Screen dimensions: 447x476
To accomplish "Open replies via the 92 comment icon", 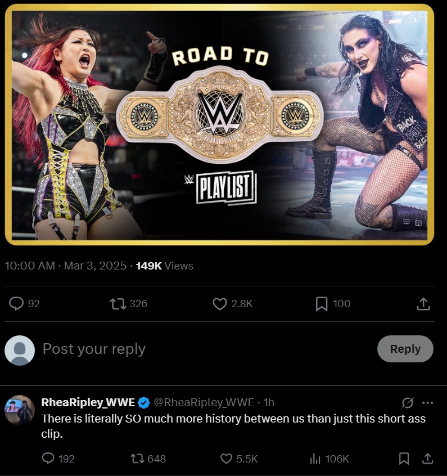I will (x=16, y=304).
